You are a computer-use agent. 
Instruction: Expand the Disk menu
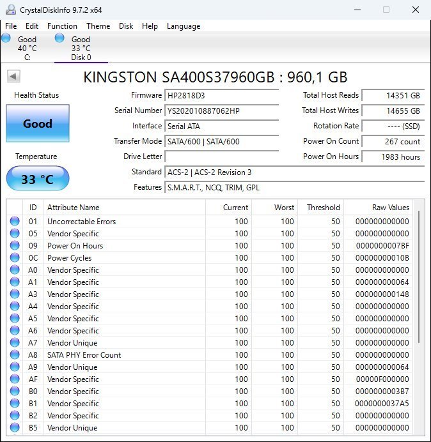click(126, 26)
